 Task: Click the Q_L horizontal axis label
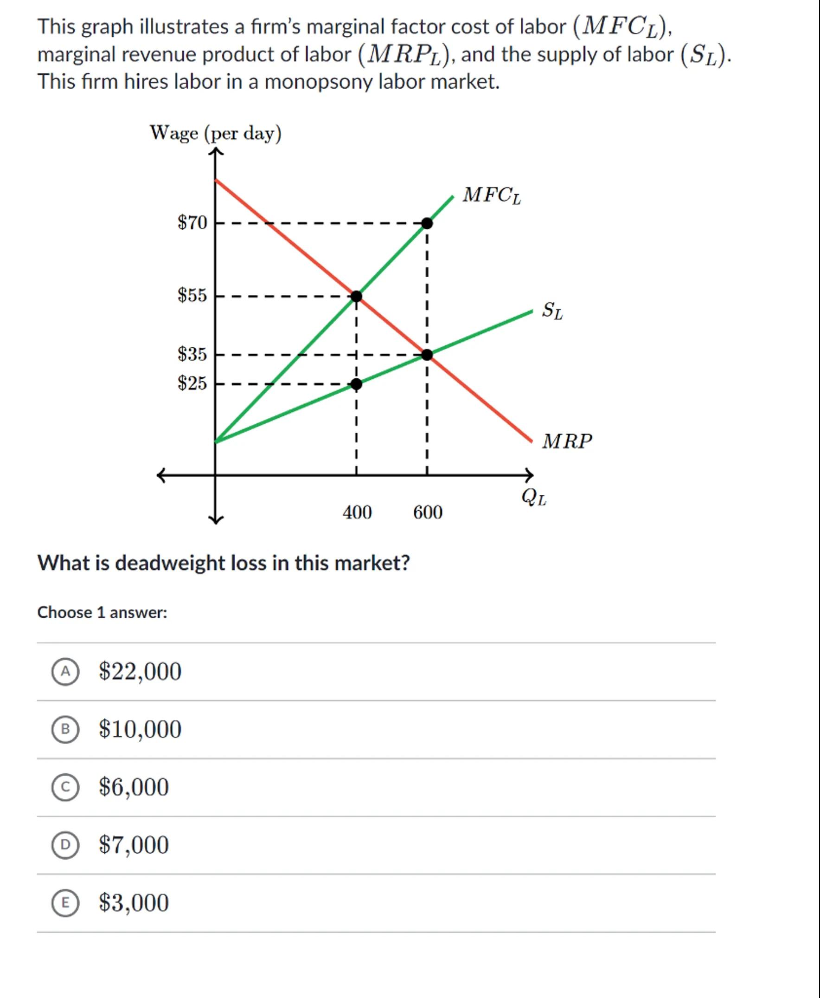(x=534, y=497)
